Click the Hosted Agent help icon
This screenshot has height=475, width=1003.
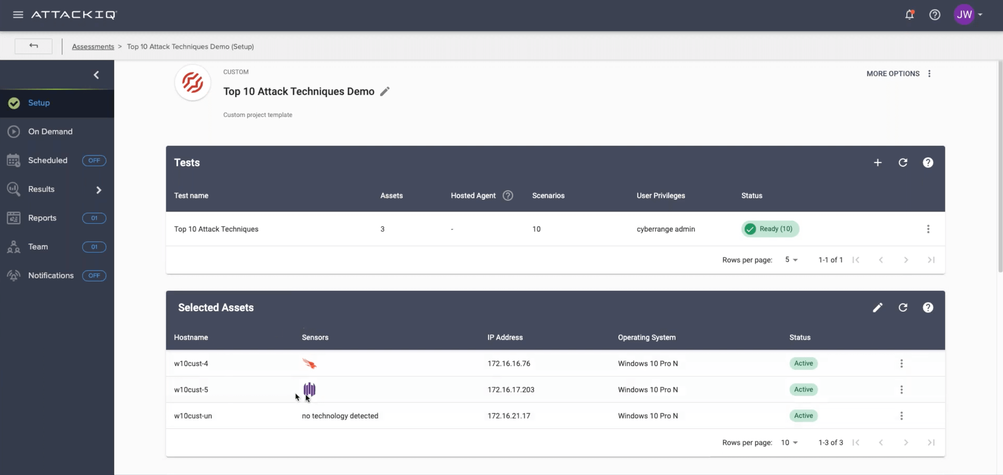(508, 195)
